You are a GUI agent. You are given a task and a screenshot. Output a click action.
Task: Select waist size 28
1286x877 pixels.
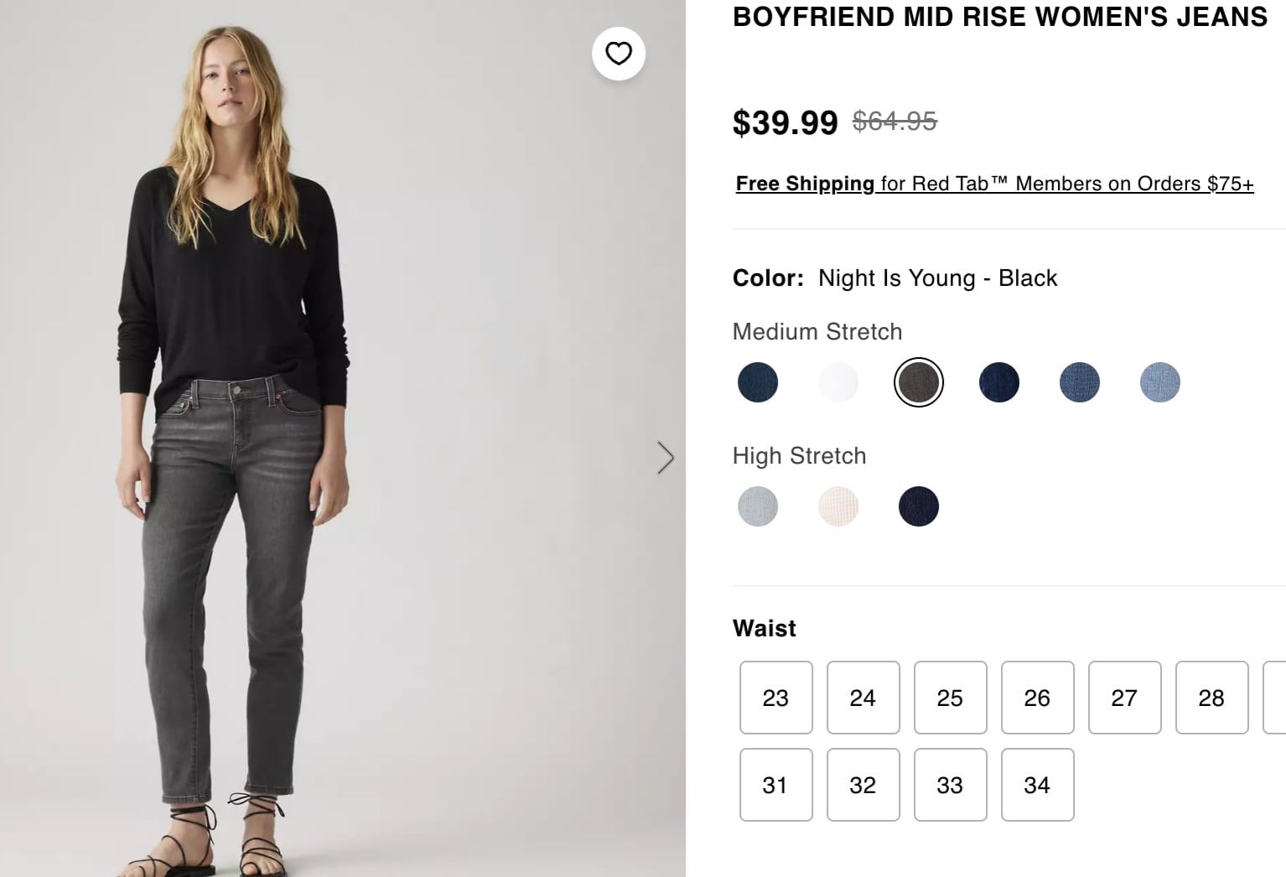pyautogui.click(x=1212, y=698)
